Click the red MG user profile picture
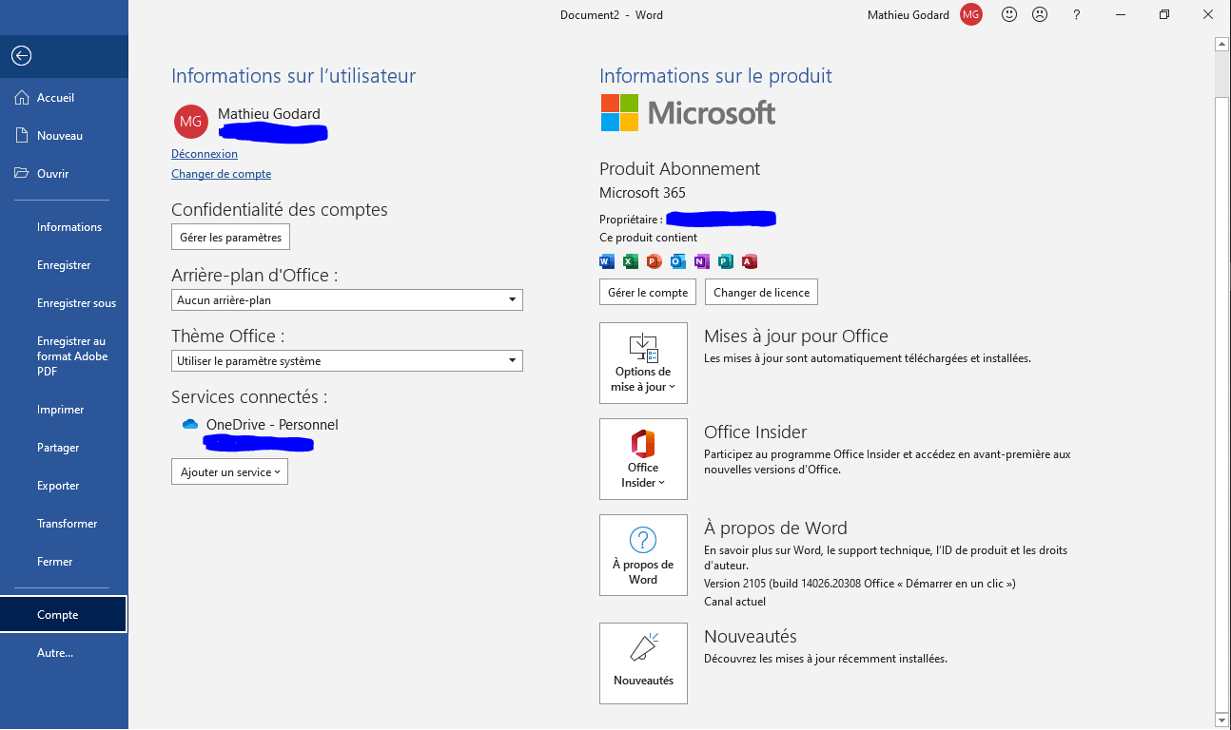 pos(191,121)
